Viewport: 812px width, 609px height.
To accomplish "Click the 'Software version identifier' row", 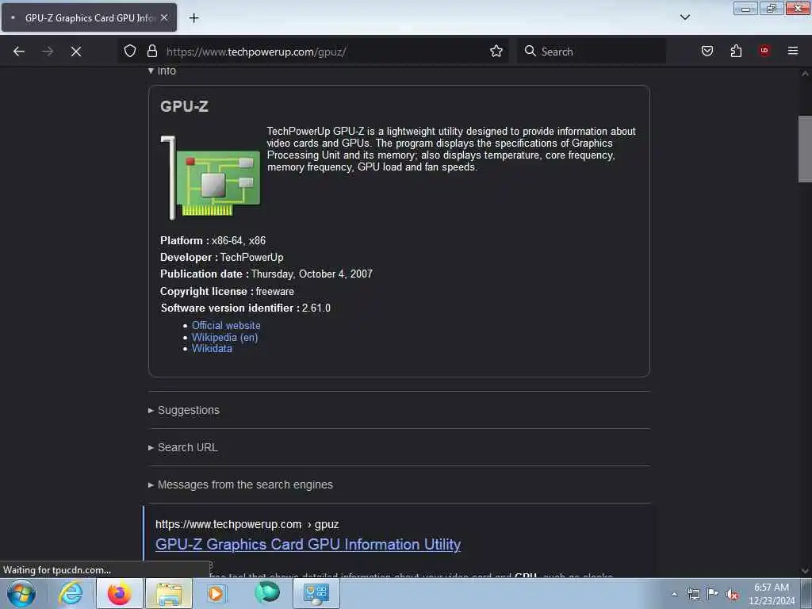I will click(x=246, y=308).
